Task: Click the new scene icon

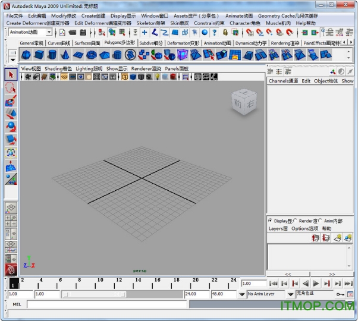Action: 62,32
